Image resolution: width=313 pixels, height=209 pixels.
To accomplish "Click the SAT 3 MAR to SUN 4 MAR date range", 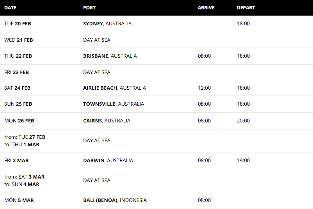I will coord(24,181).
